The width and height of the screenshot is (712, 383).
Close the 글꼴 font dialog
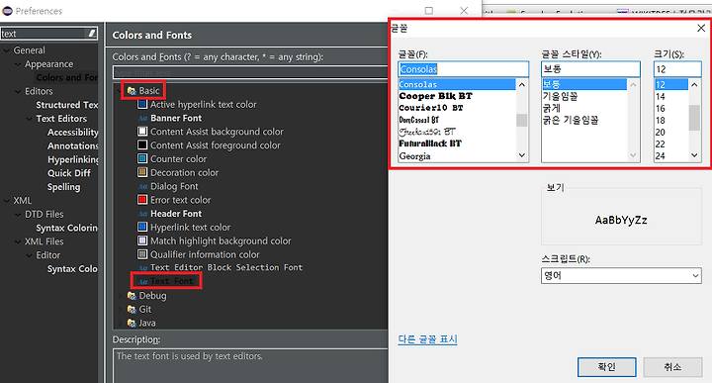coord(701,28)
